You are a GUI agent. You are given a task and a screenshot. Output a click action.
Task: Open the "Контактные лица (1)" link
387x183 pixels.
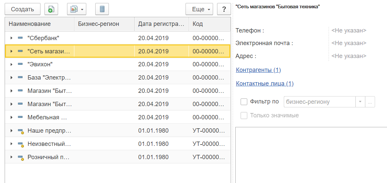point(265,84)
